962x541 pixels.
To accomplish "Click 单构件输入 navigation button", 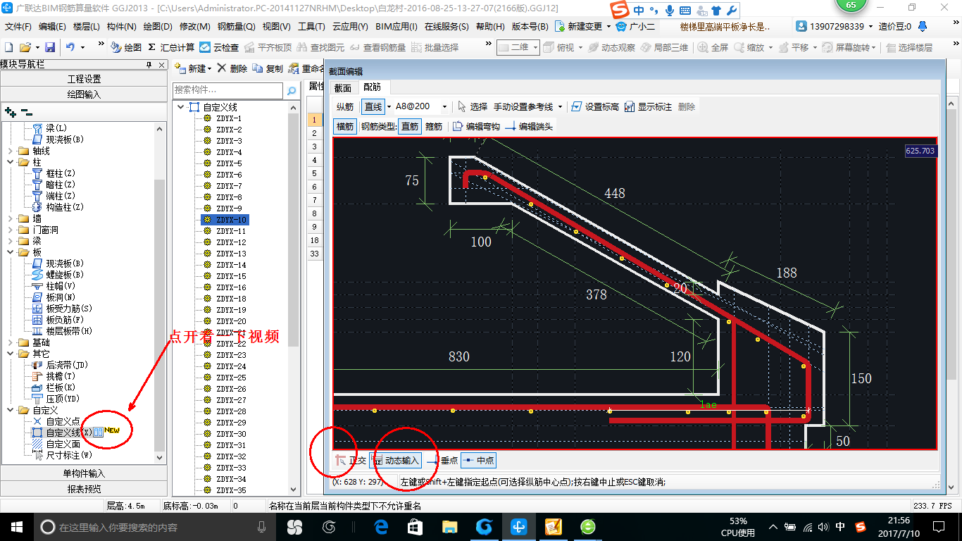I will (x=84, y=473).
